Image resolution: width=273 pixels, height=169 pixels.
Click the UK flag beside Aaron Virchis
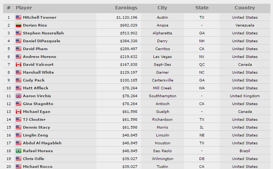[x=18, y=96]
